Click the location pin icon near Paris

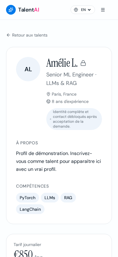point(48,94)
